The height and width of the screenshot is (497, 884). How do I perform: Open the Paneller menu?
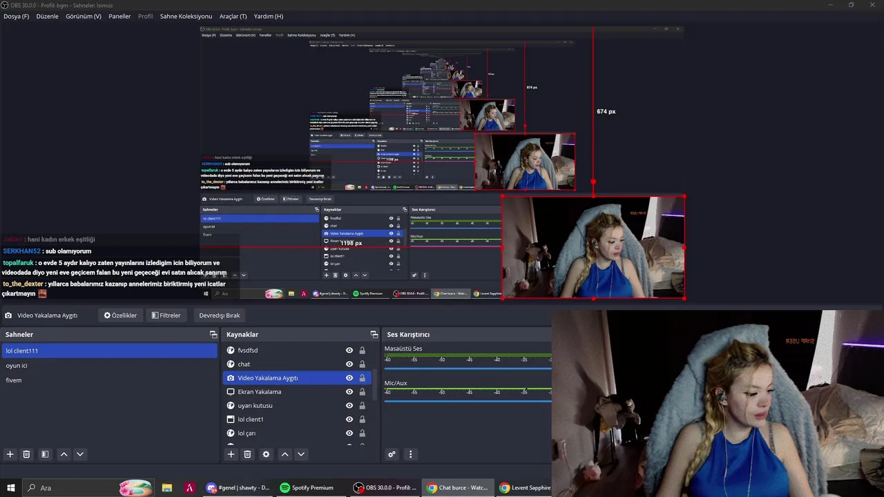119,16
